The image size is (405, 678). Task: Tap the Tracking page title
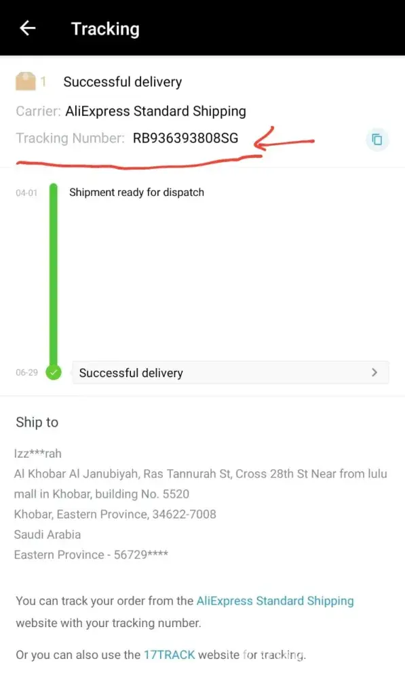click(x=105, y=29)
